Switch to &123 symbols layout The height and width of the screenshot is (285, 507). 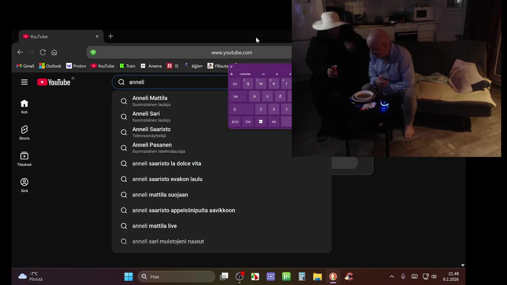click(235, 122)
